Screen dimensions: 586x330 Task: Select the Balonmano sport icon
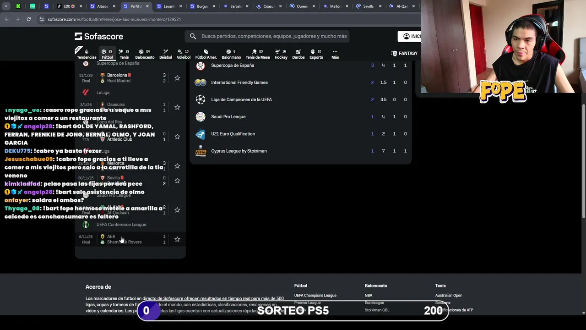coord(231,54)
